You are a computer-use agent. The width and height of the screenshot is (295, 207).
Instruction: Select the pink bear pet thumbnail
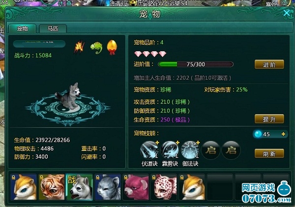coord(136,187)
